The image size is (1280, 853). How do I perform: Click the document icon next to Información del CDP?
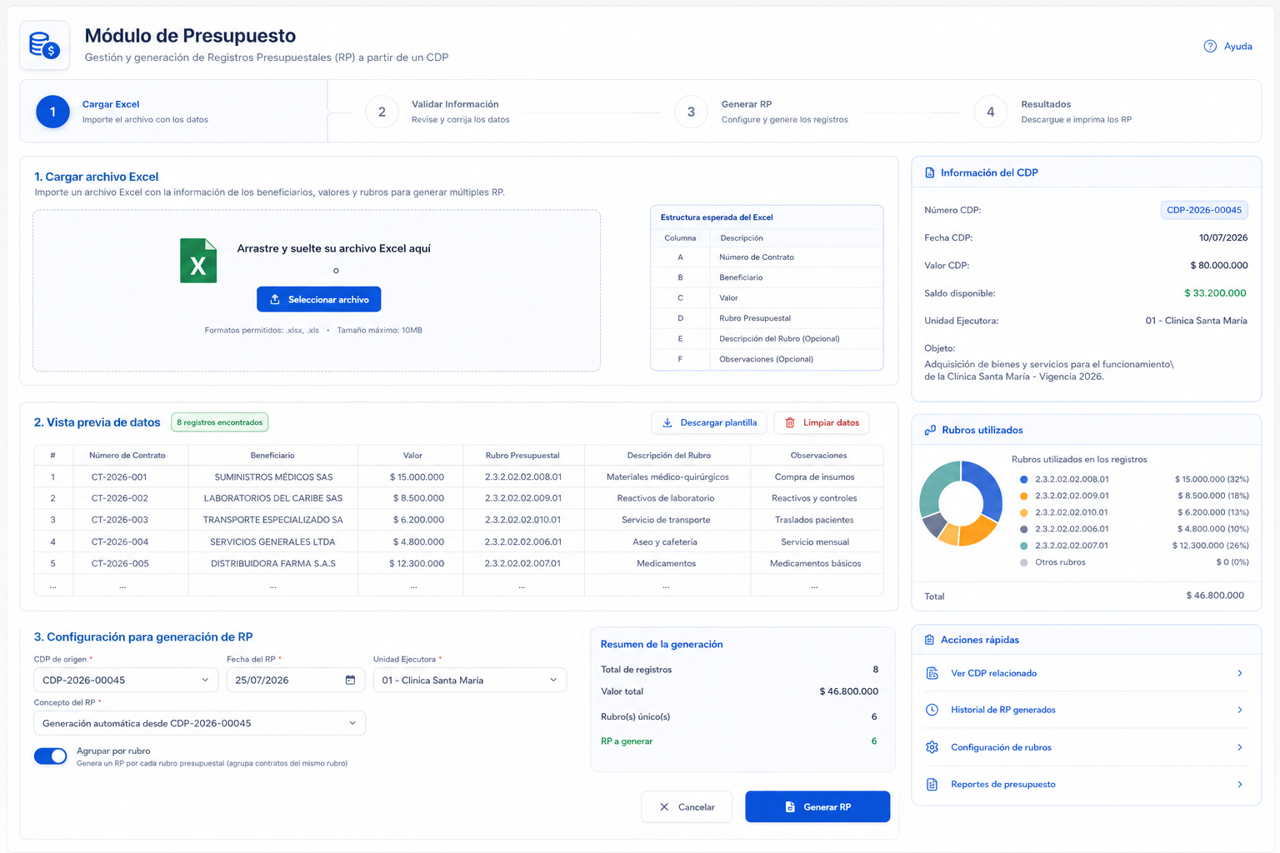[x=930, y=173]
